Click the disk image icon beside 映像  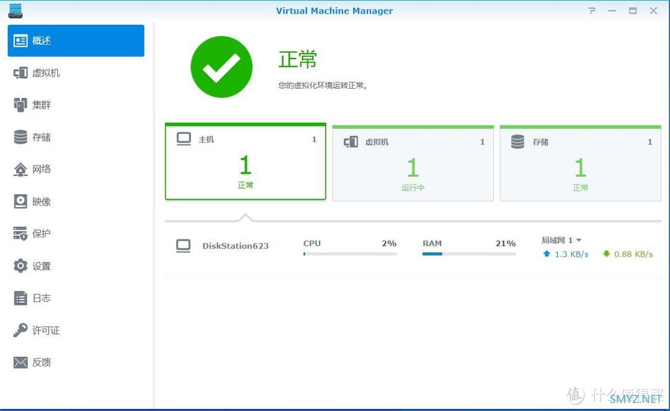point(20,201)
